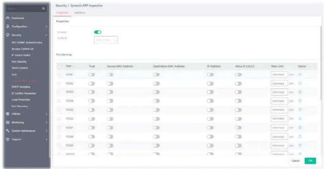Click the Configuration sliders icon
Viewport: 324px width, 169px height.
pos(8,27)
